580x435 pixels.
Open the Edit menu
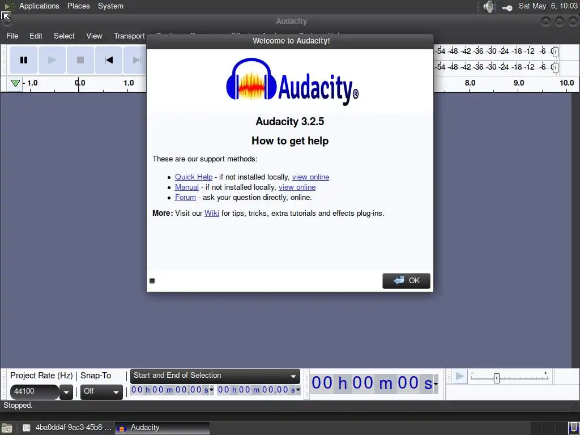click(x=36, y=36)
